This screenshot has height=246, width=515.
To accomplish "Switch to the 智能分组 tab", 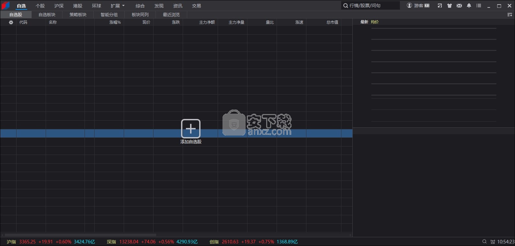I will coord(109,15).
